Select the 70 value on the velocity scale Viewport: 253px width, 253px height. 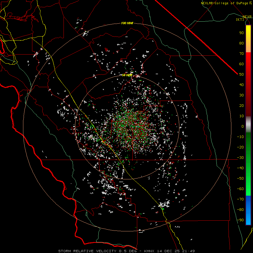pos(241,54)
